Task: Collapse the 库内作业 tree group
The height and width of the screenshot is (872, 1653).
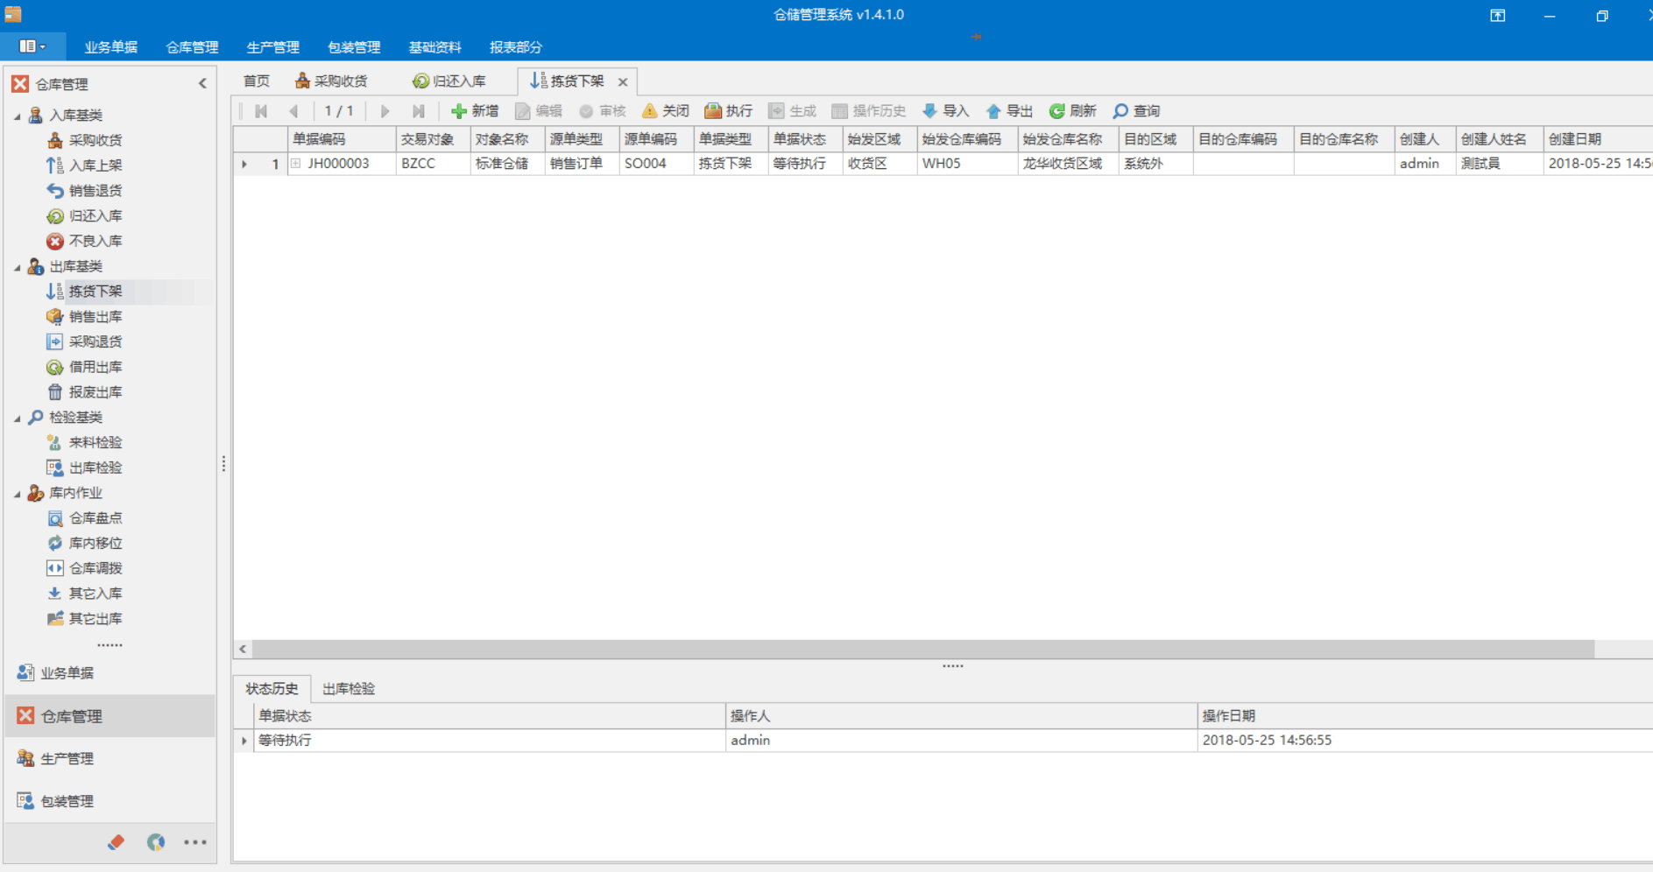Action: 18,494
